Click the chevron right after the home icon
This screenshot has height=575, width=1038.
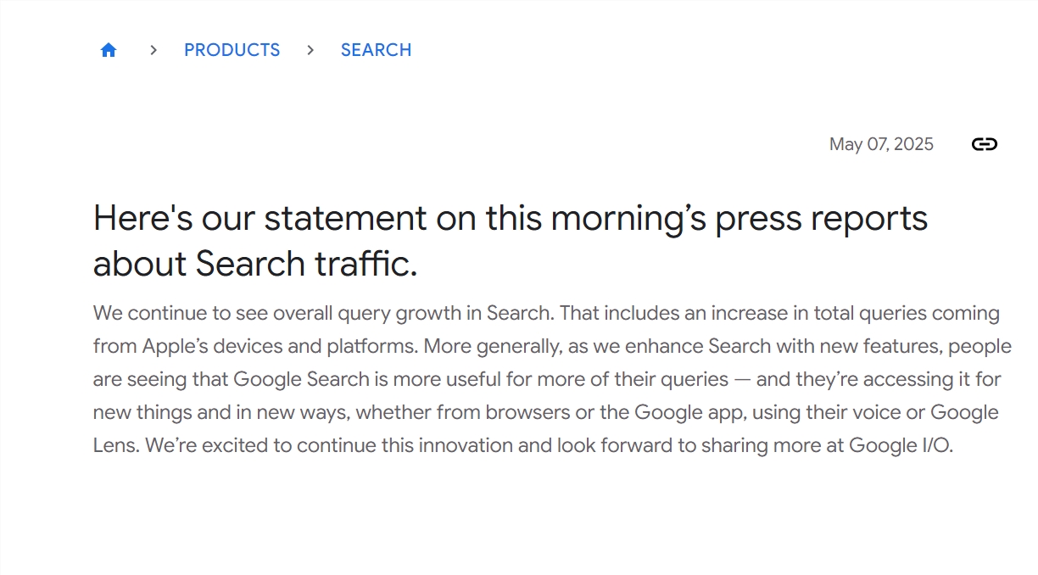(153, 50)
